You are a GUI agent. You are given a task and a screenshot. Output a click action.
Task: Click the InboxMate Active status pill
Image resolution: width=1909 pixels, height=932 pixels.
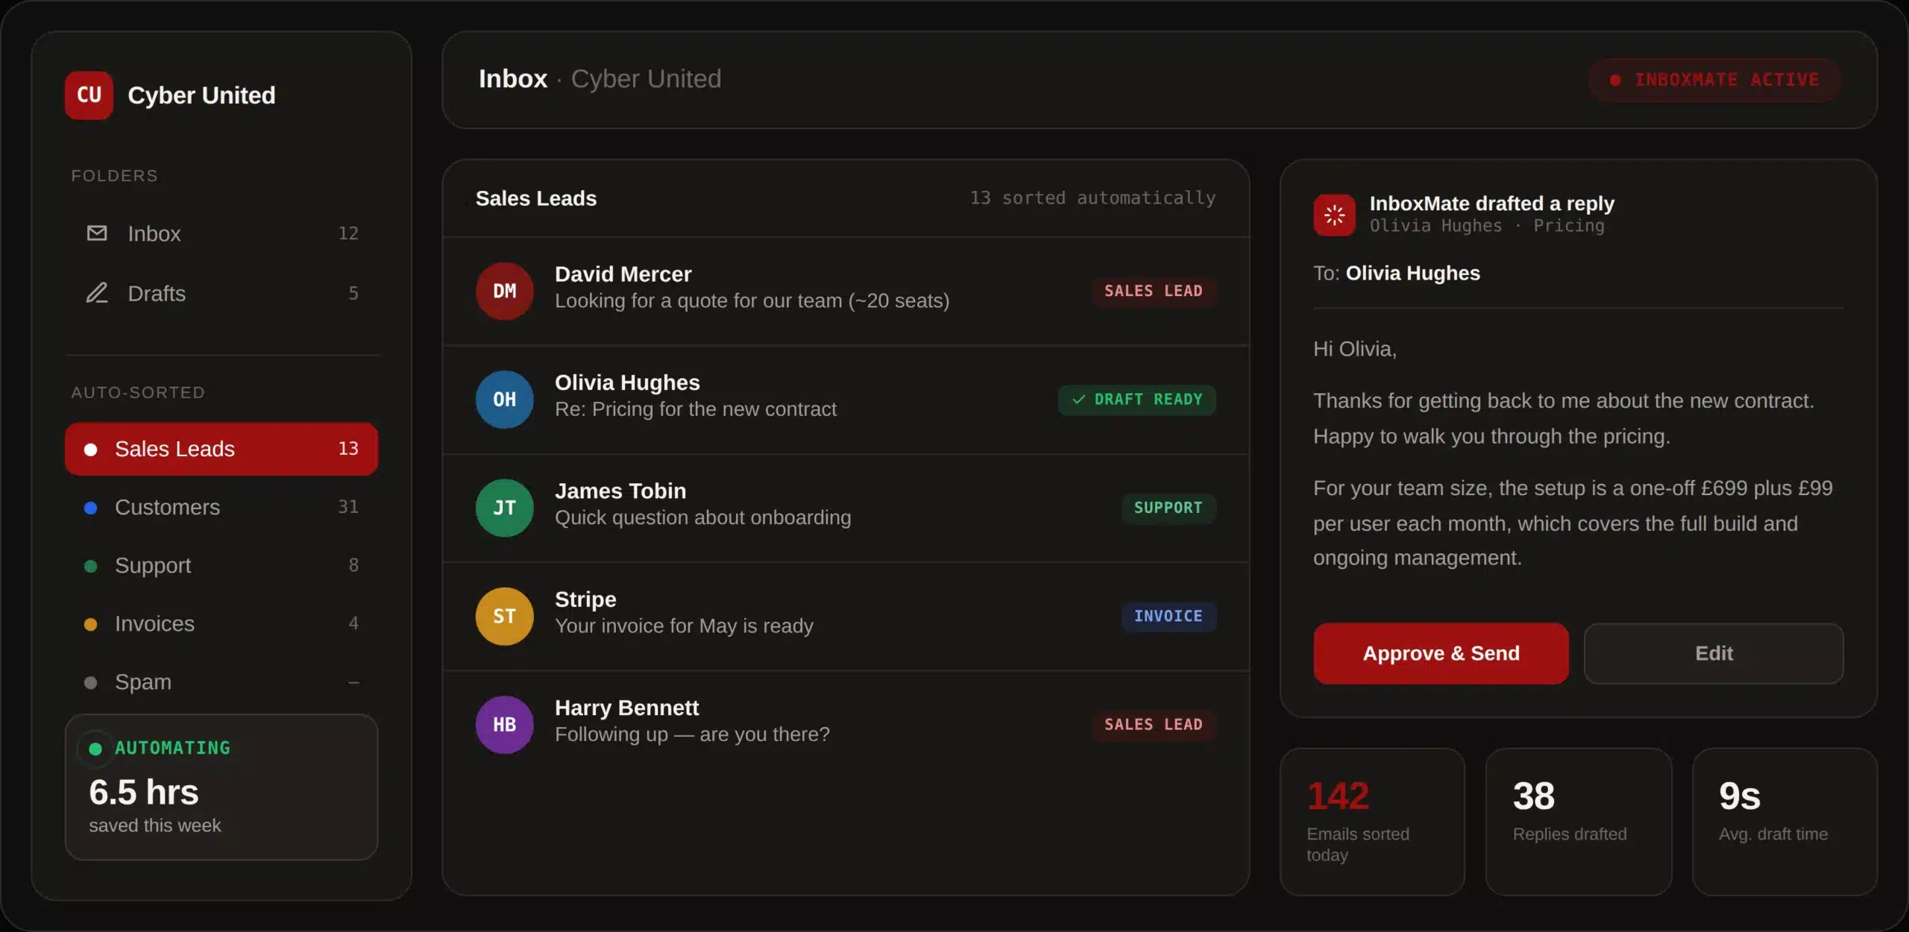(x=1714, y=80)
